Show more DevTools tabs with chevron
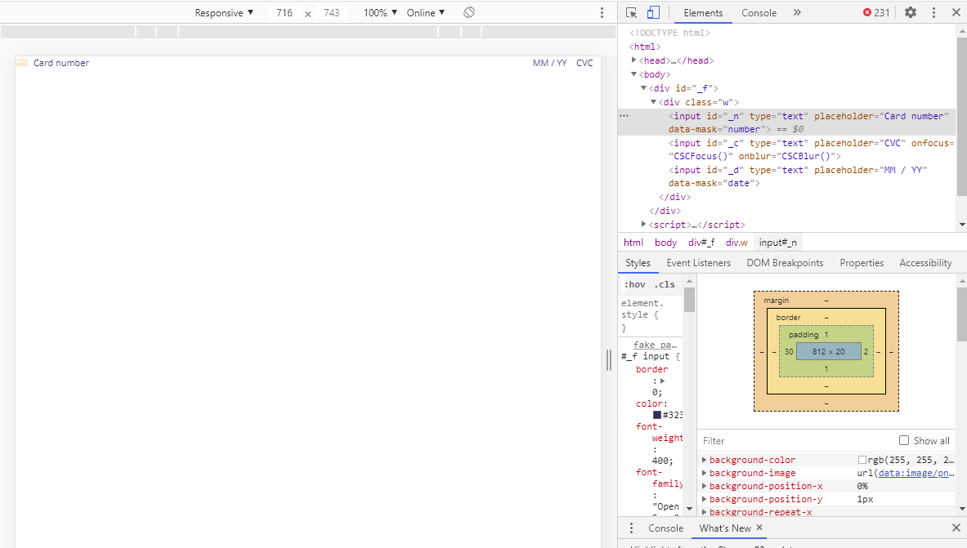This screenshot has height=548, width=967. click(x=797, y=12)
